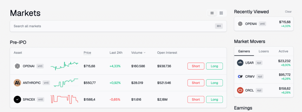The width and height of the screenshot is (302, 112).
Task: Open the ANTHROPIC sparkline chart
Action: pos(66,83)
